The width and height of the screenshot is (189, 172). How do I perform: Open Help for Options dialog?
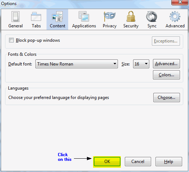(169, 162)
